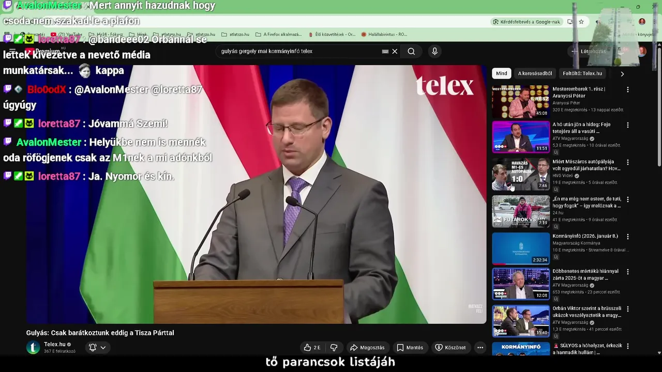Open the Mesteremberek 1. rész thumbnail
This screenshot has width=662, height=372.
(x=521, y=101)
